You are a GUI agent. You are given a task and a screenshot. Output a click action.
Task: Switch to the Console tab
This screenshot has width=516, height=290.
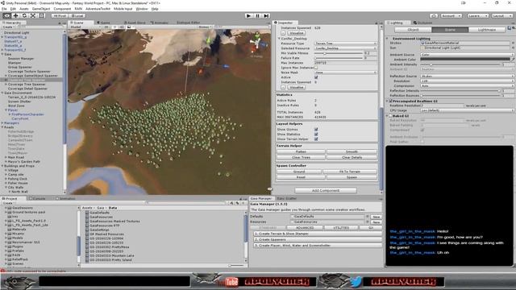click(x=38, y=199)
